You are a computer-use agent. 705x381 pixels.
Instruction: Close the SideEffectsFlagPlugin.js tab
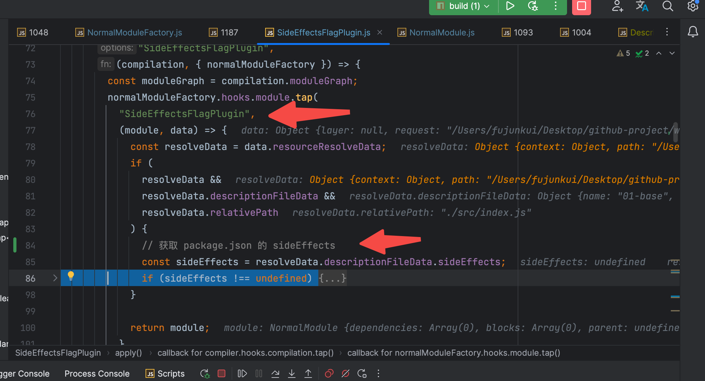click(380, 33)
